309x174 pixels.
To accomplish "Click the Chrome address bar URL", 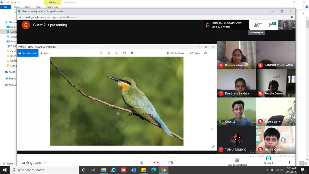I will 51,17.
